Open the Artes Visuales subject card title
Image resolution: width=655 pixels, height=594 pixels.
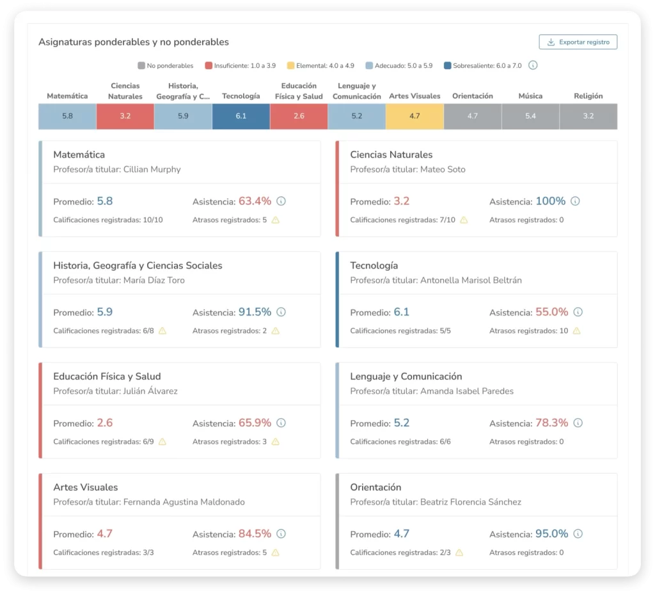click(86, 487)
